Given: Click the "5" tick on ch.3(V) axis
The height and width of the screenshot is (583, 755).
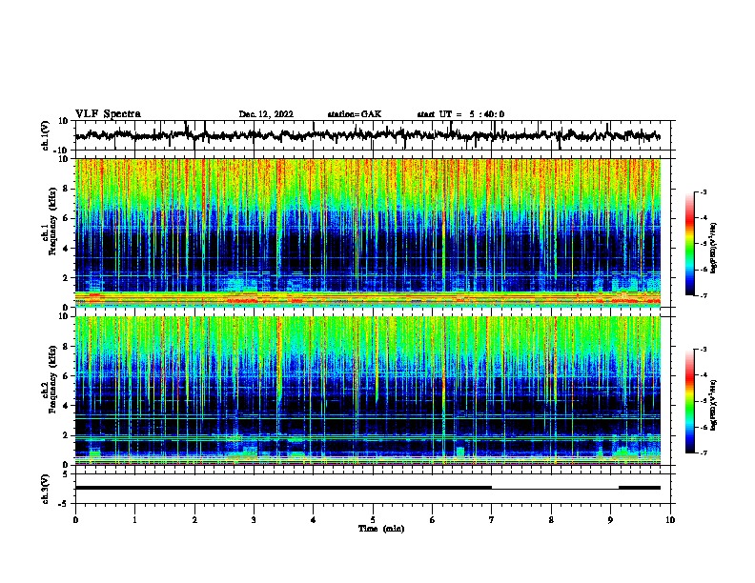Looking at the screenshot, I should 66,474.
